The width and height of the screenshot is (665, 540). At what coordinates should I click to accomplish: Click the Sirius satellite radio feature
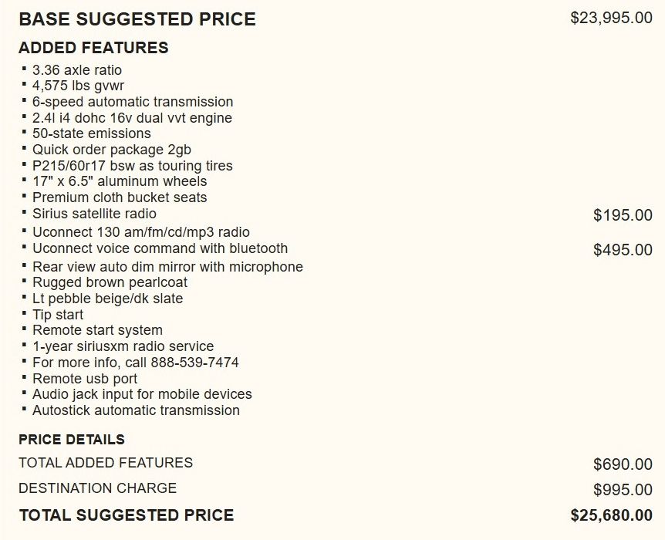pos(94,214)
